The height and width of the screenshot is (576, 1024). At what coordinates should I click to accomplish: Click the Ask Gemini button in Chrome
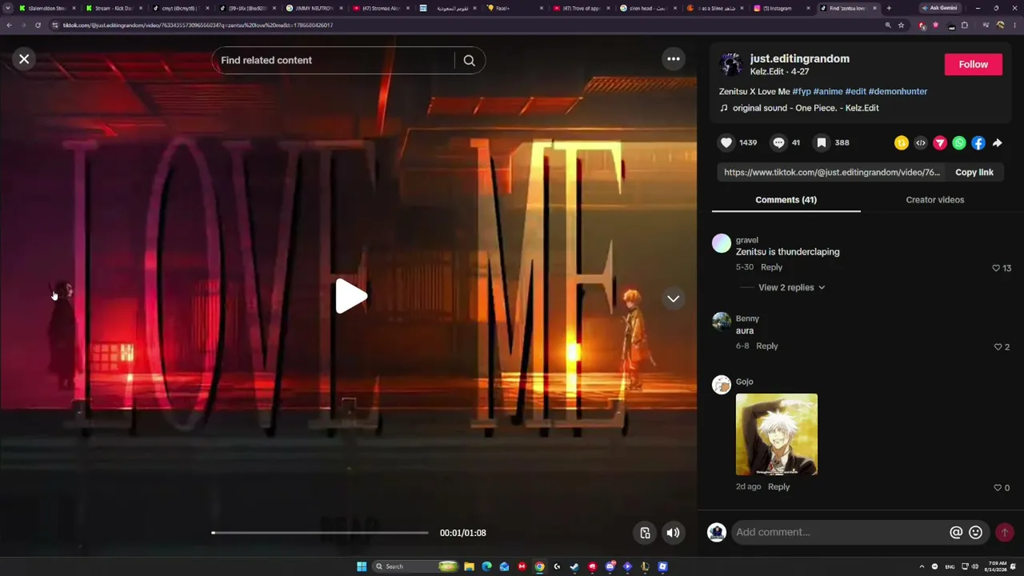939,8
